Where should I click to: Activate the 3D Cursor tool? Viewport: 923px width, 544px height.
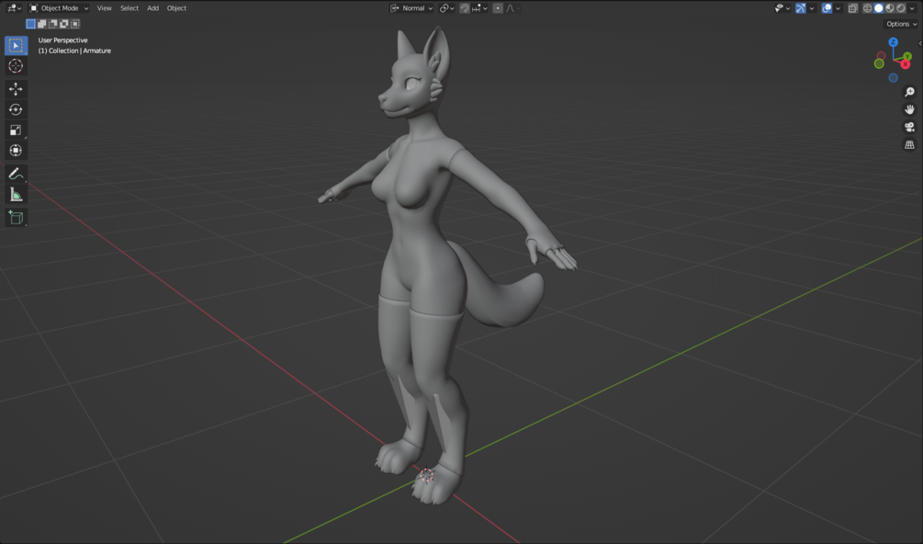(x=16, y=66)
